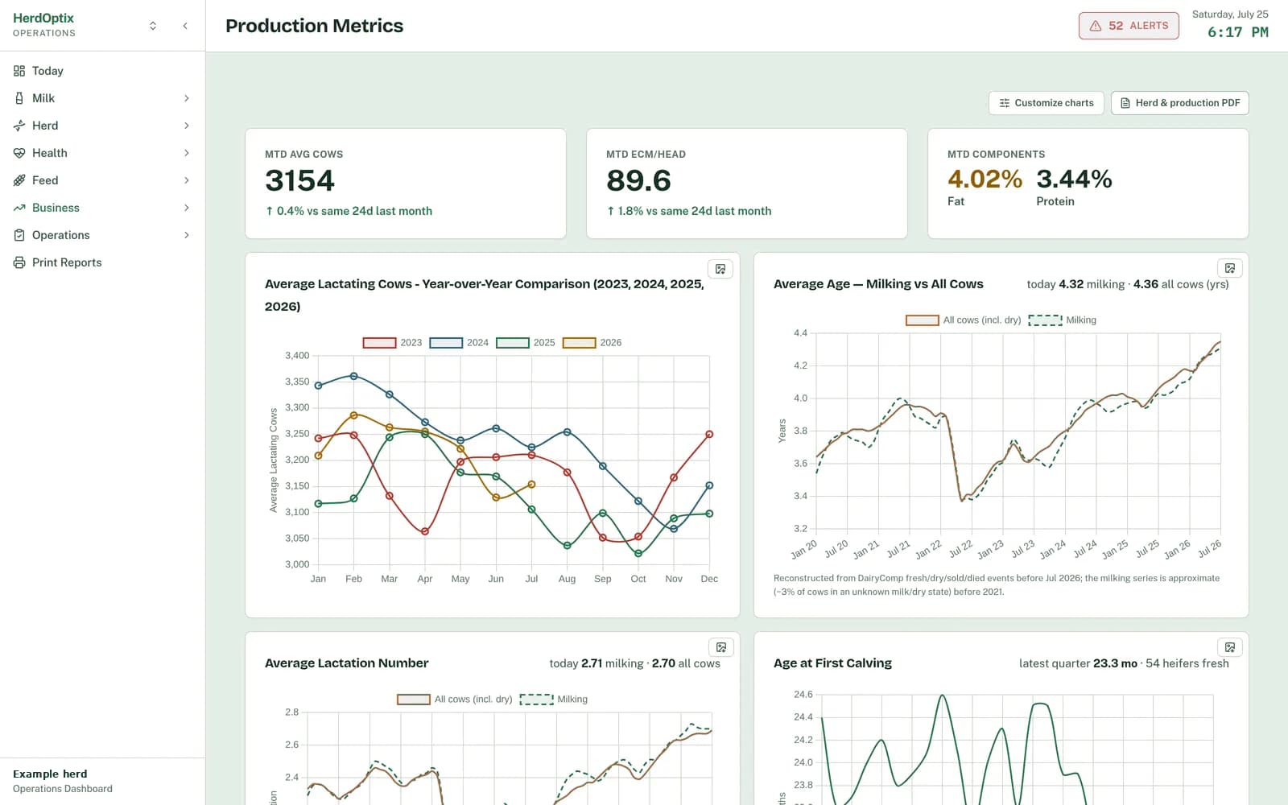This screenshot has height=805, width=1288.
Task: Click the Operations clipboard icon in sidebar
Action: point(19,235)
